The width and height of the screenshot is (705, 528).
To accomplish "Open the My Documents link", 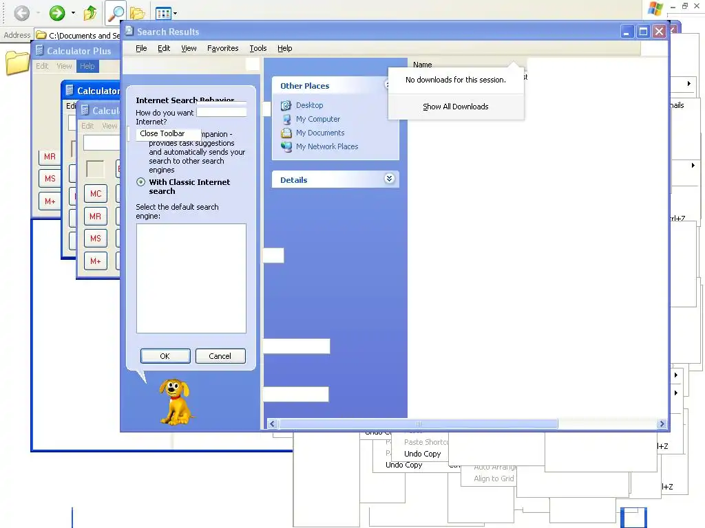I will click(320, 133).
